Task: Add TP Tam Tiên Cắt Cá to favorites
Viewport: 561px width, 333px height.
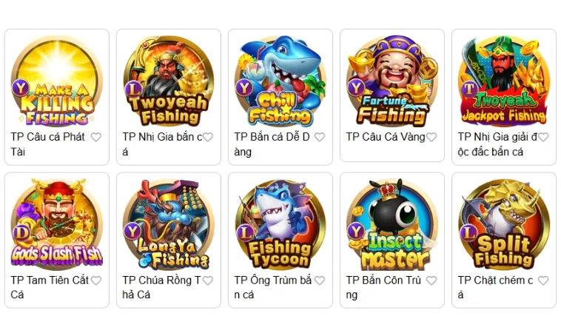Action: [96, 280]
